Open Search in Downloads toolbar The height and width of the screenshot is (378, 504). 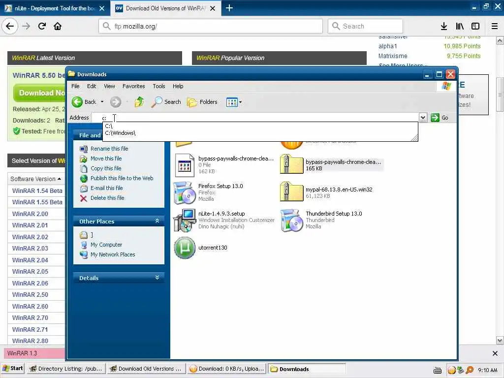[166, 102]
